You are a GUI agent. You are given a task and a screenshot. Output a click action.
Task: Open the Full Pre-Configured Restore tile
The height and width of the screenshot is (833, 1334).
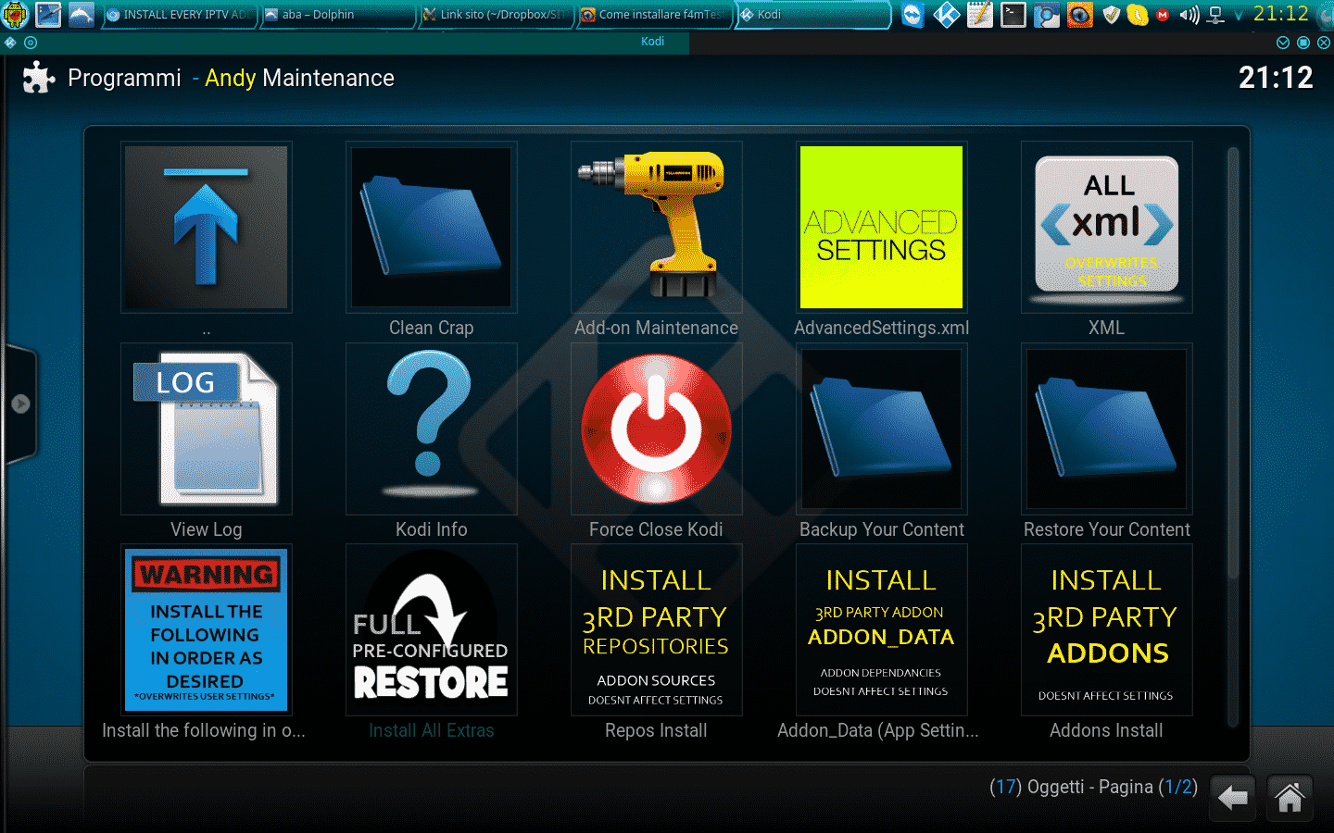tap(432, 629)
